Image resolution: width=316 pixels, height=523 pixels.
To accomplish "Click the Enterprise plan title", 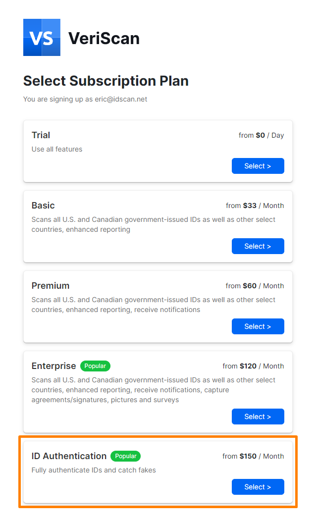I will point(53,366).
